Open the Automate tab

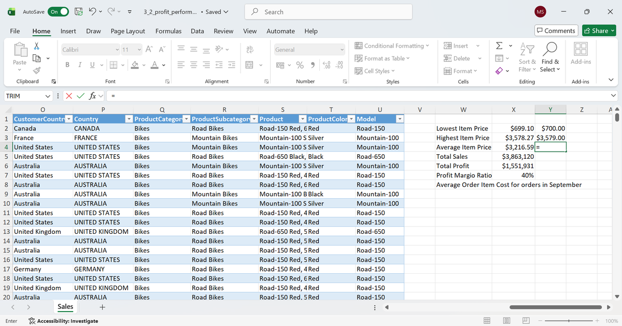280,31
